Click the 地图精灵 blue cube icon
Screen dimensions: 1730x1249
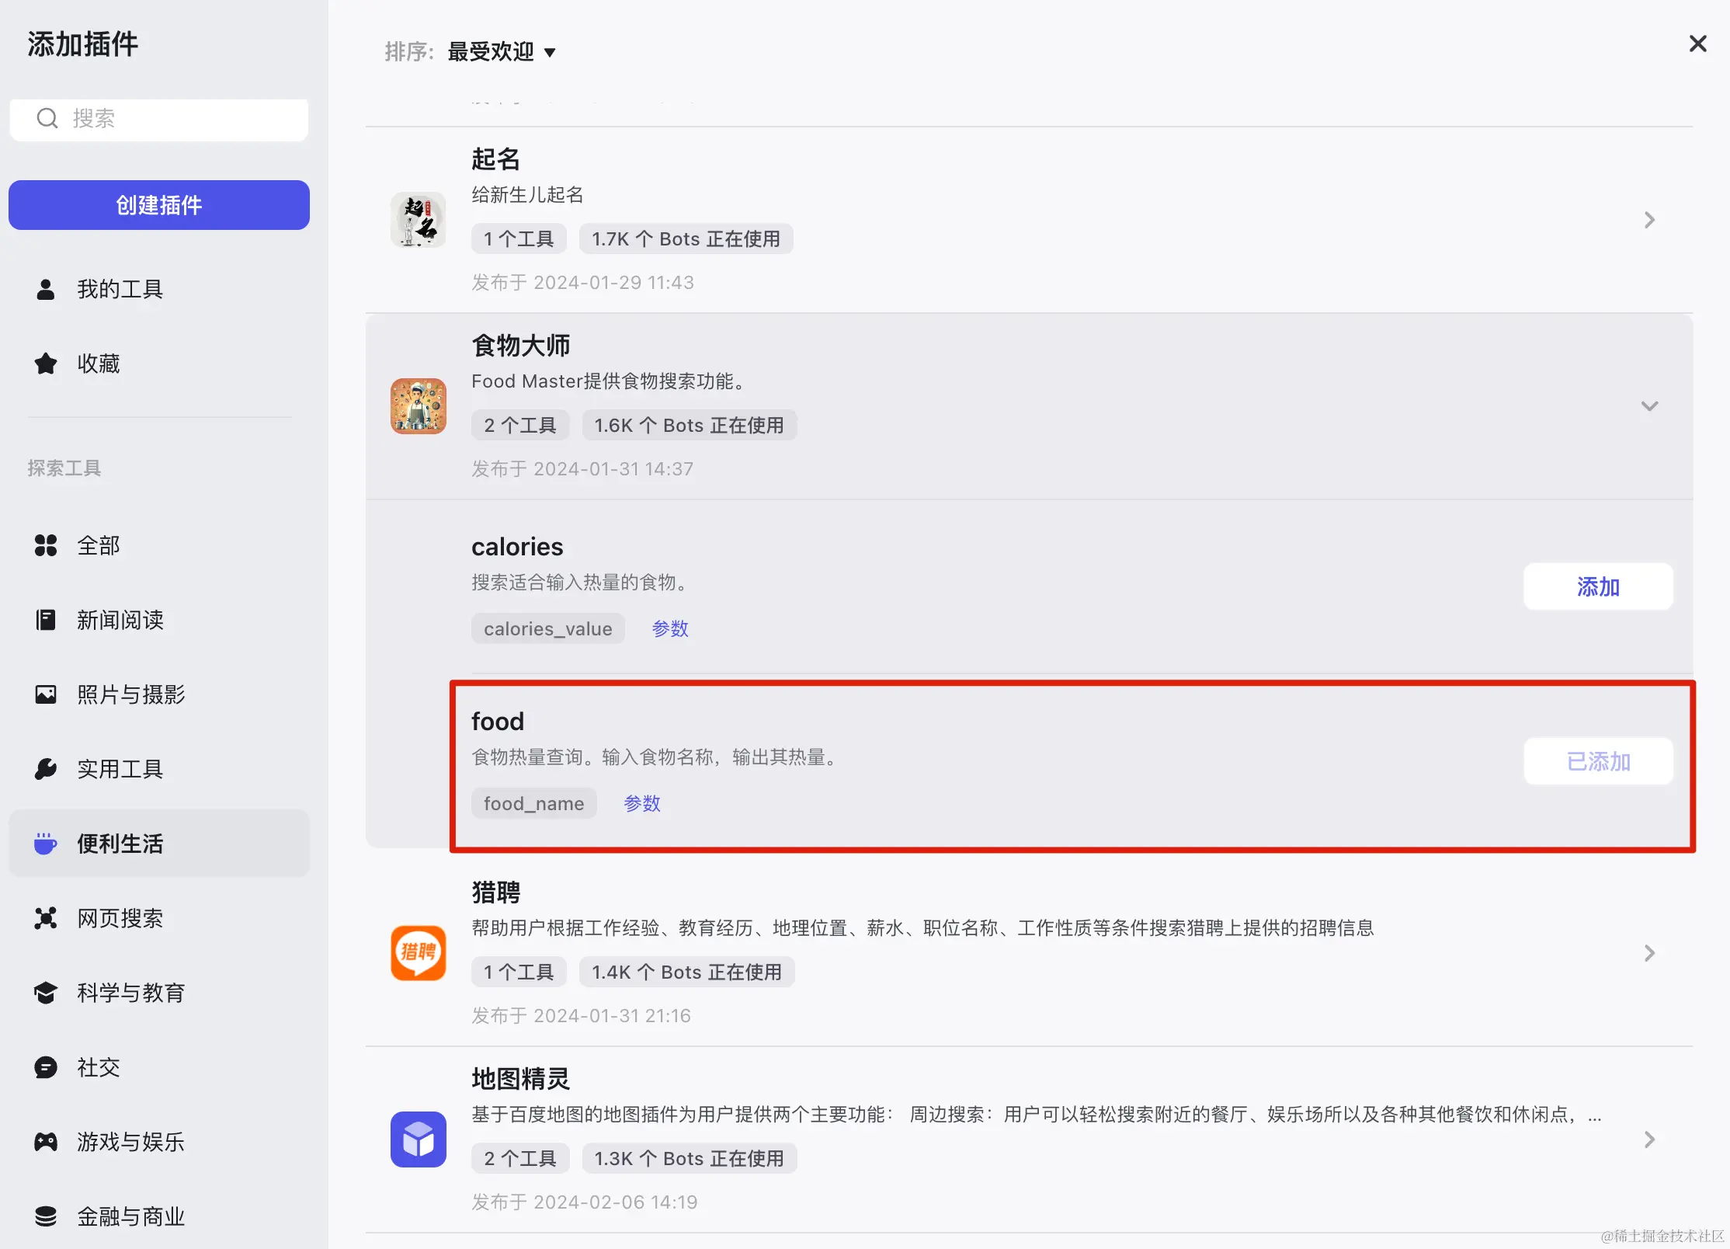click(x=418, y=1139)
